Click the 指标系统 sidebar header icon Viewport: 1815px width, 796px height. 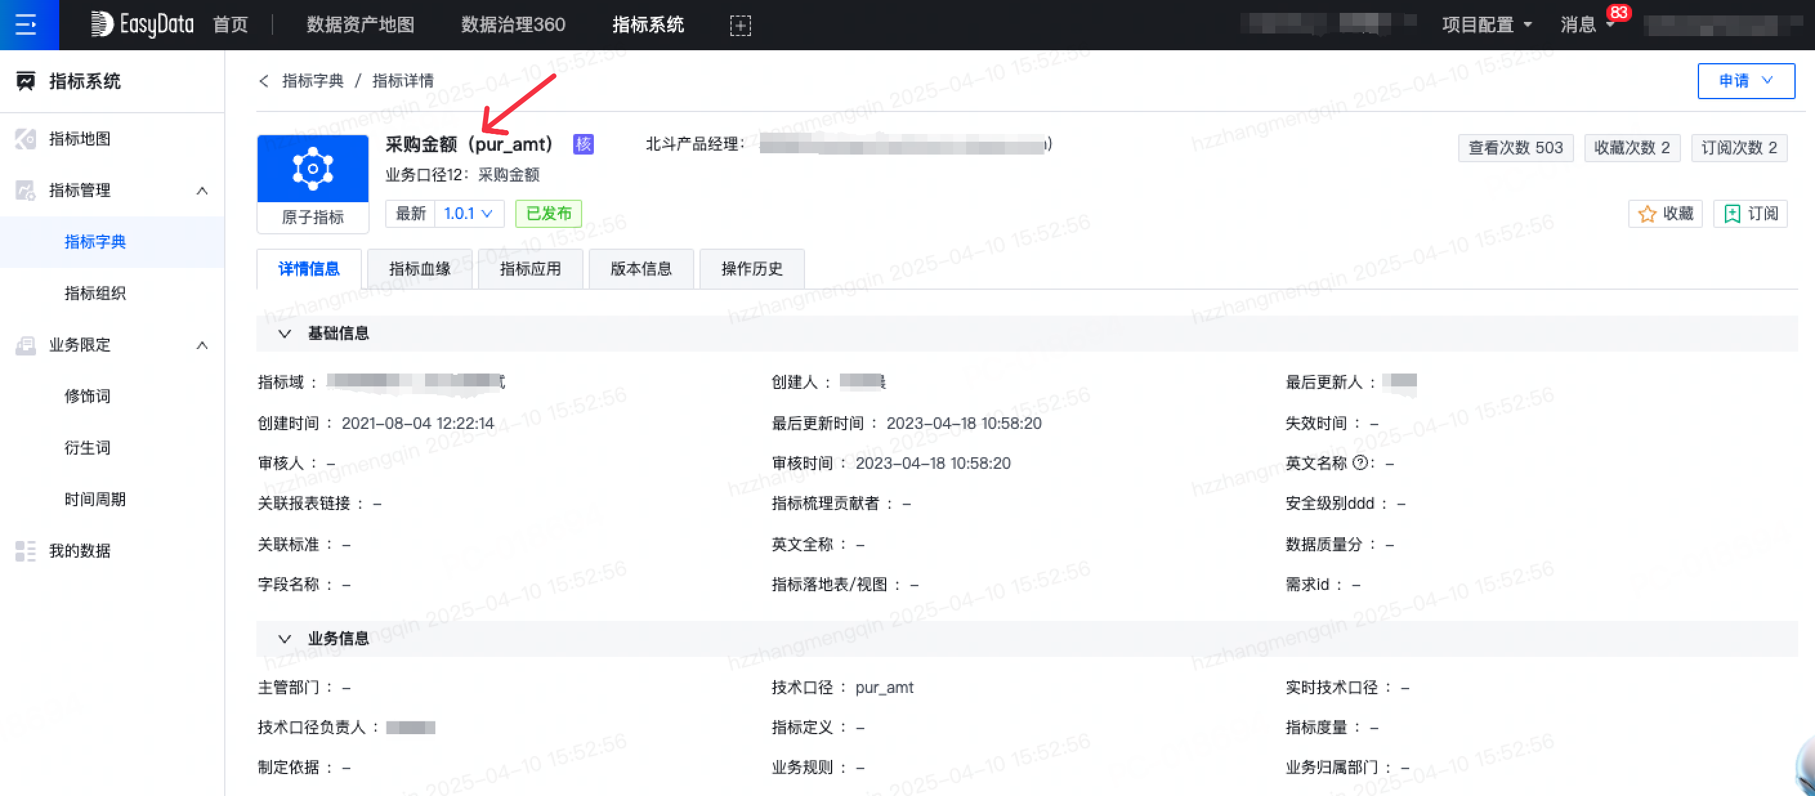point(25,81)
